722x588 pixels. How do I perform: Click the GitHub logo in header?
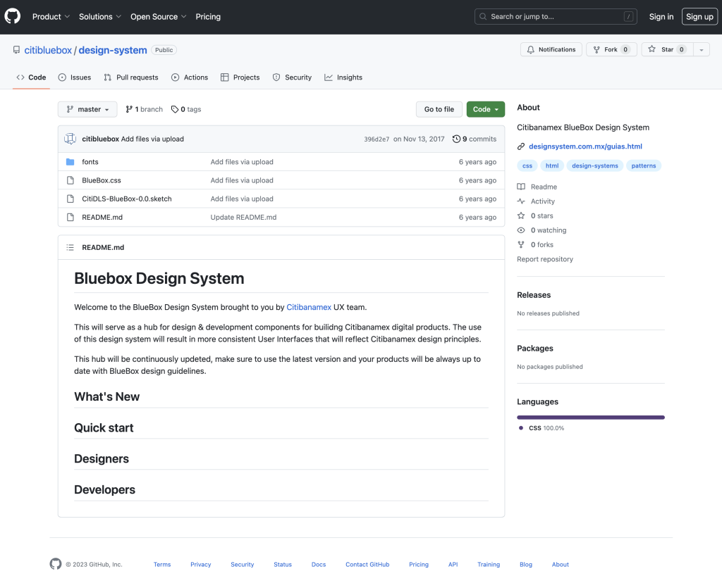click(13, 17)
